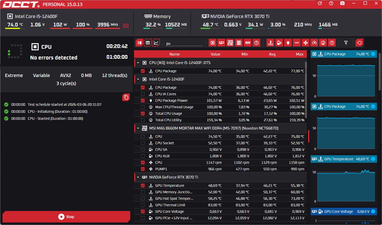Enable the Max CPU/Thread Usage checkbox

point(143,107)
